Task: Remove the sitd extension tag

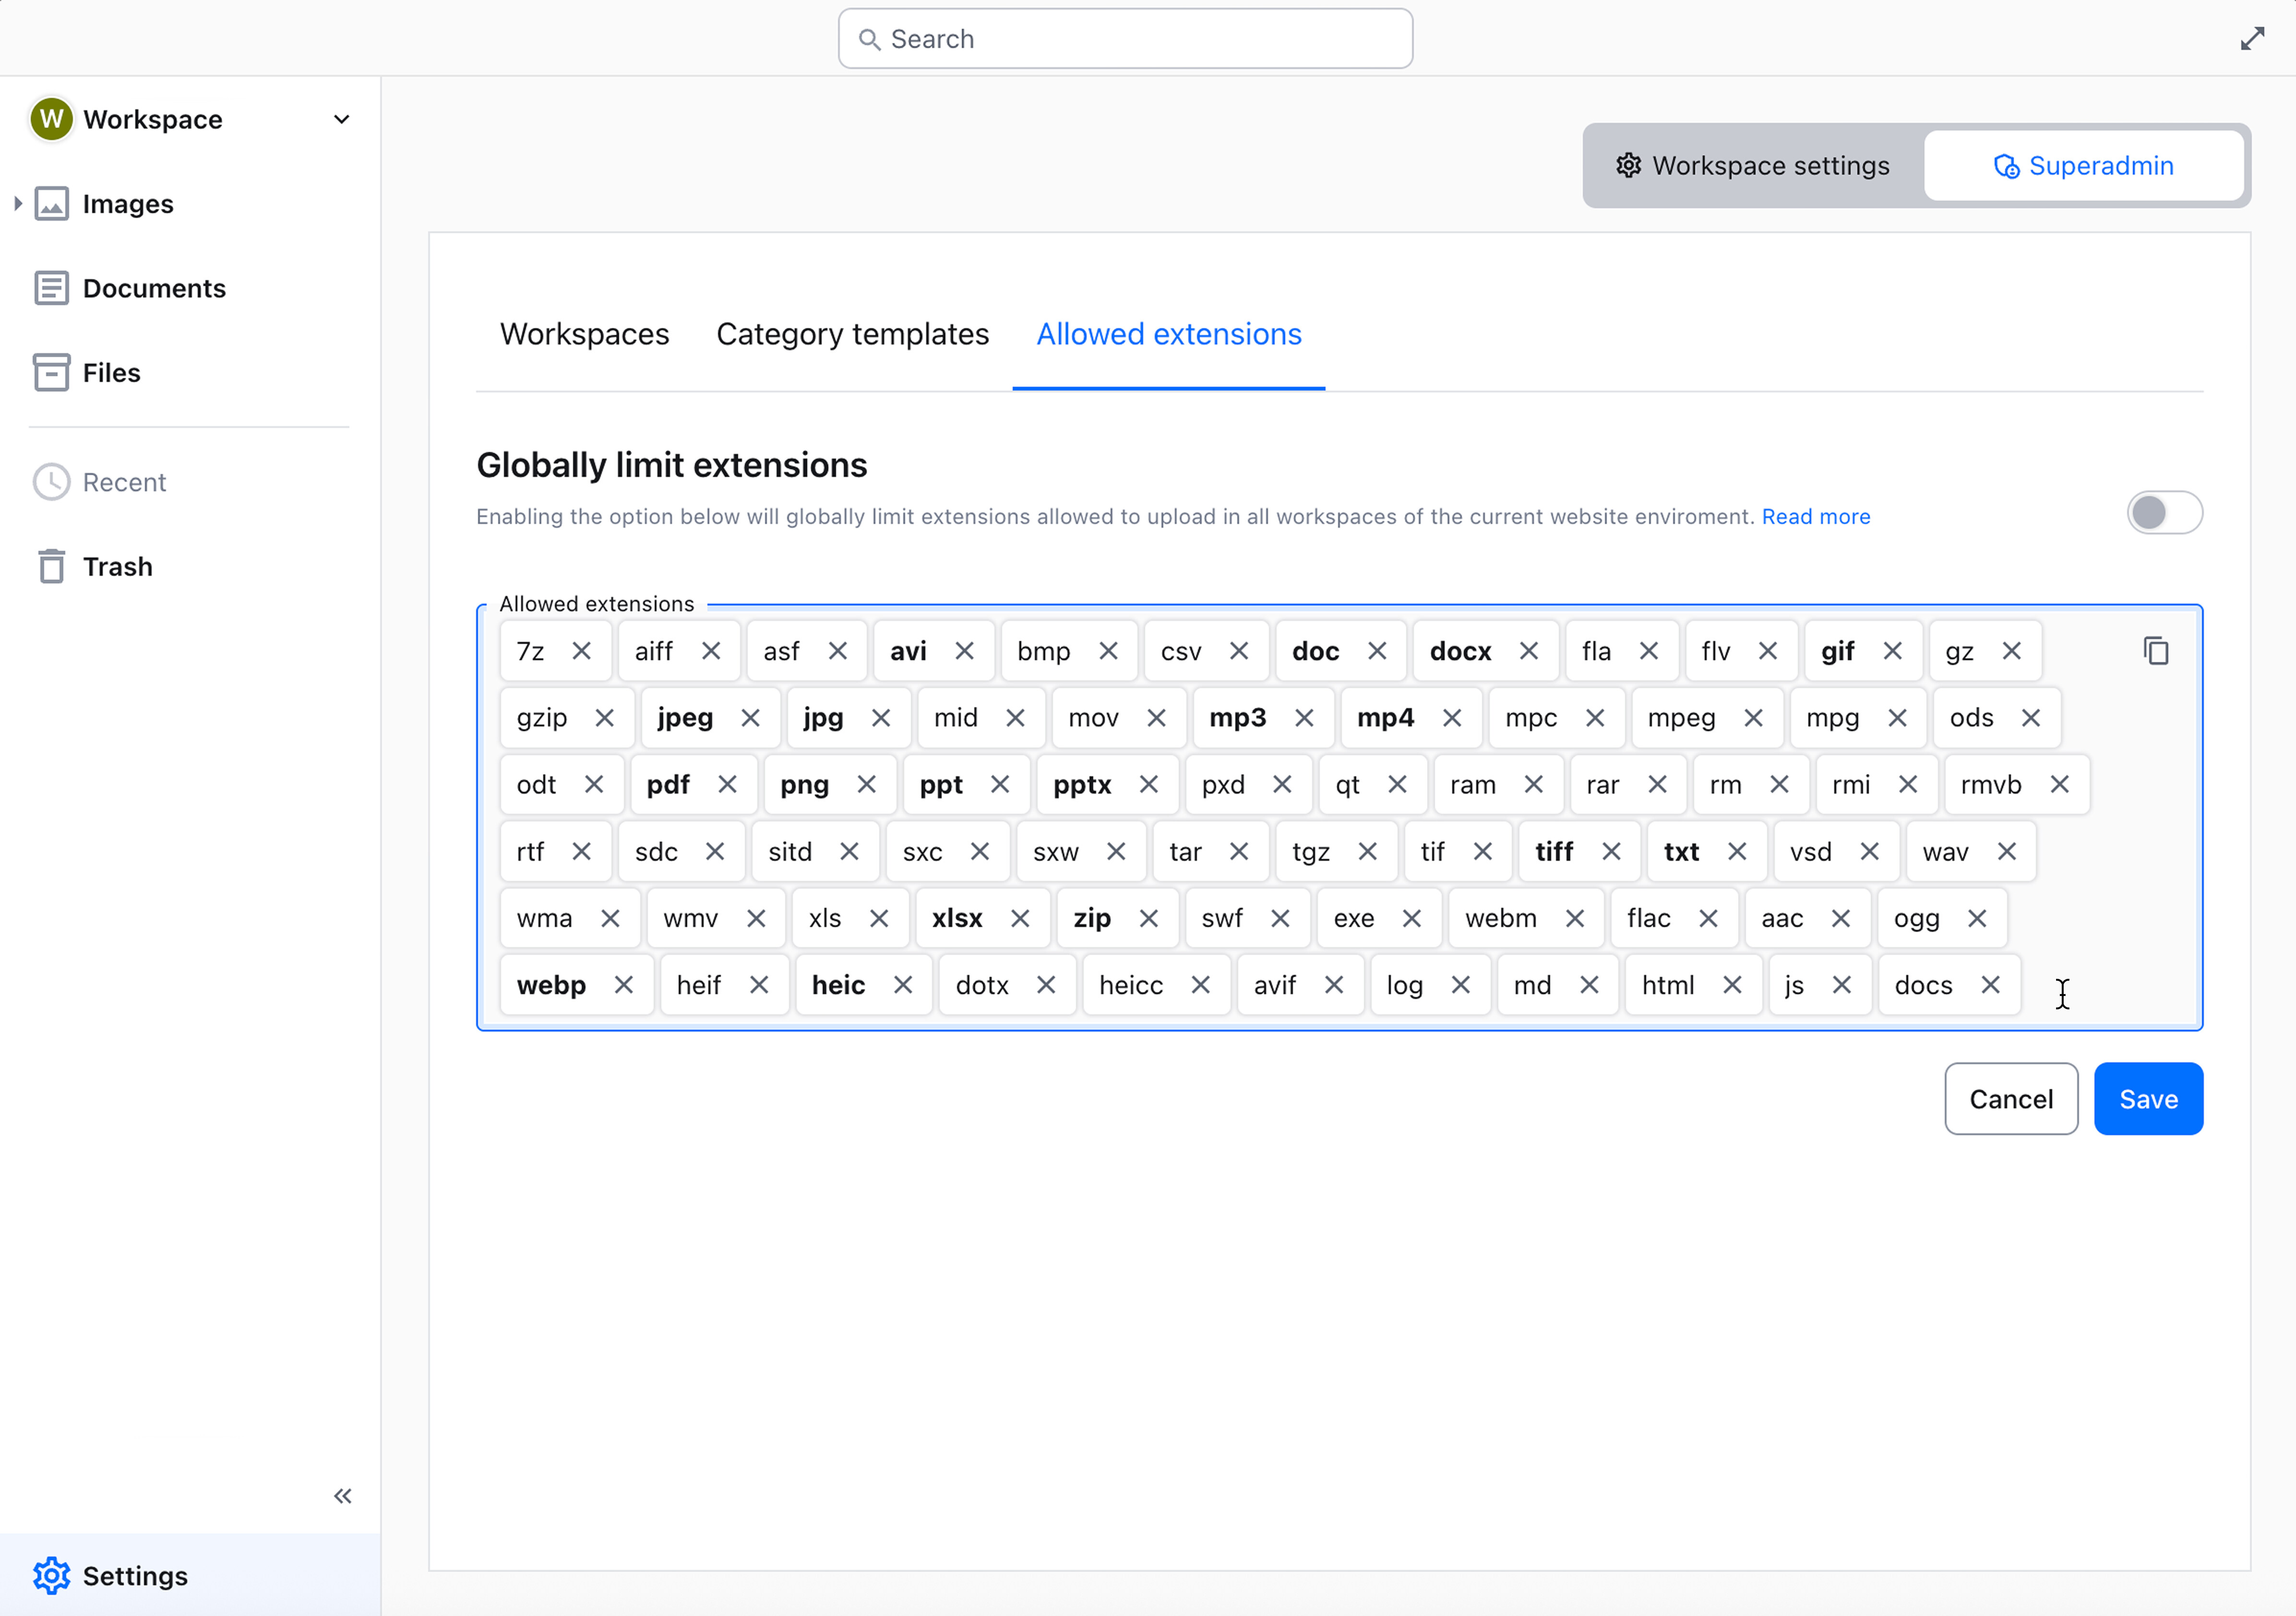Action: (x=849, y=852)
